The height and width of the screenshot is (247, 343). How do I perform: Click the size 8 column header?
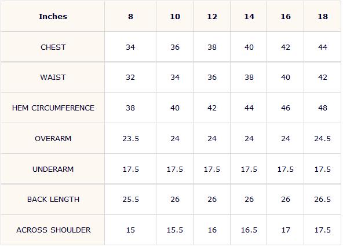click(130, 17)
